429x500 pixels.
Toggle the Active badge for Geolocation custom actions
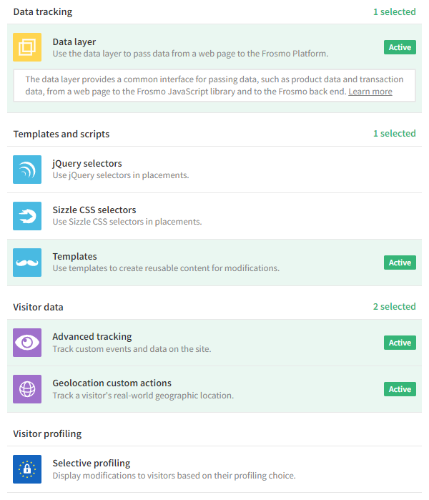pyautogui.click(x=400, y=389)
